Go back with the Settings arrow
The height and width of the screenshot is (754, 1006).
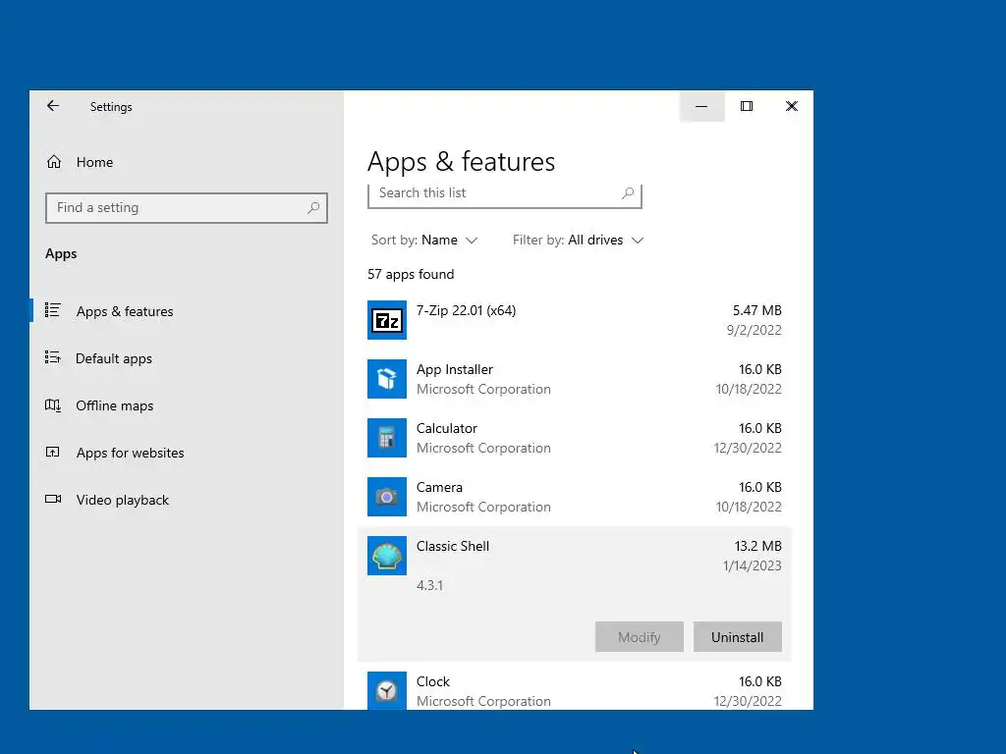pos(53,106)
